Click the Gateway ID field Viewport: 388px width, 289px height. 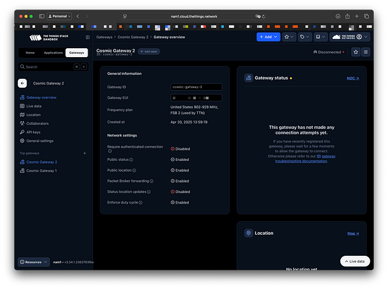coord(196,87)
